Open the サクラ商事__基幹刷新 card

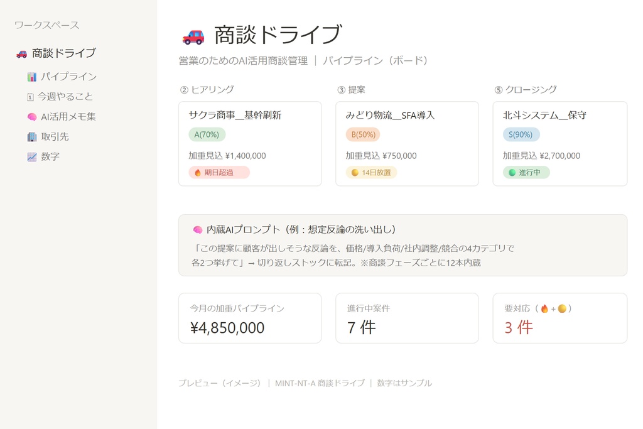tap(250, 144)
